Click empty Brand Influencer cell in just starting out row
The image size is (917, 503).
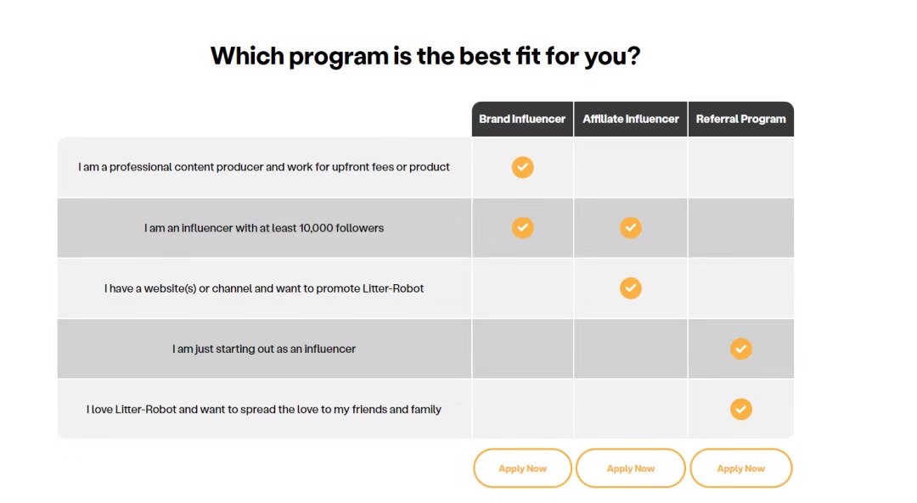(x=522, y=349)
